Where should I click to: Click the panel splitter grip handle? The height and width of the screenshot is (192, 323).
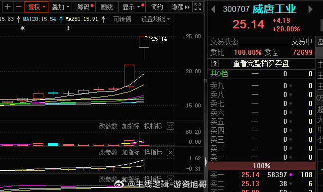pos(206,81)
